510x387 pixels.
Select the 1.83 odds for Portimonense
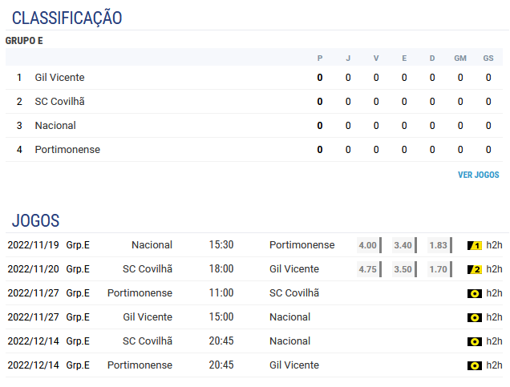coord(439,245)
